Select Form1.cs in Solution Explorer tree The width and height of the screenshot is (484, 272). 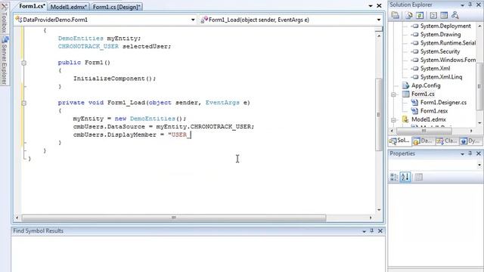tap(423, 94)
